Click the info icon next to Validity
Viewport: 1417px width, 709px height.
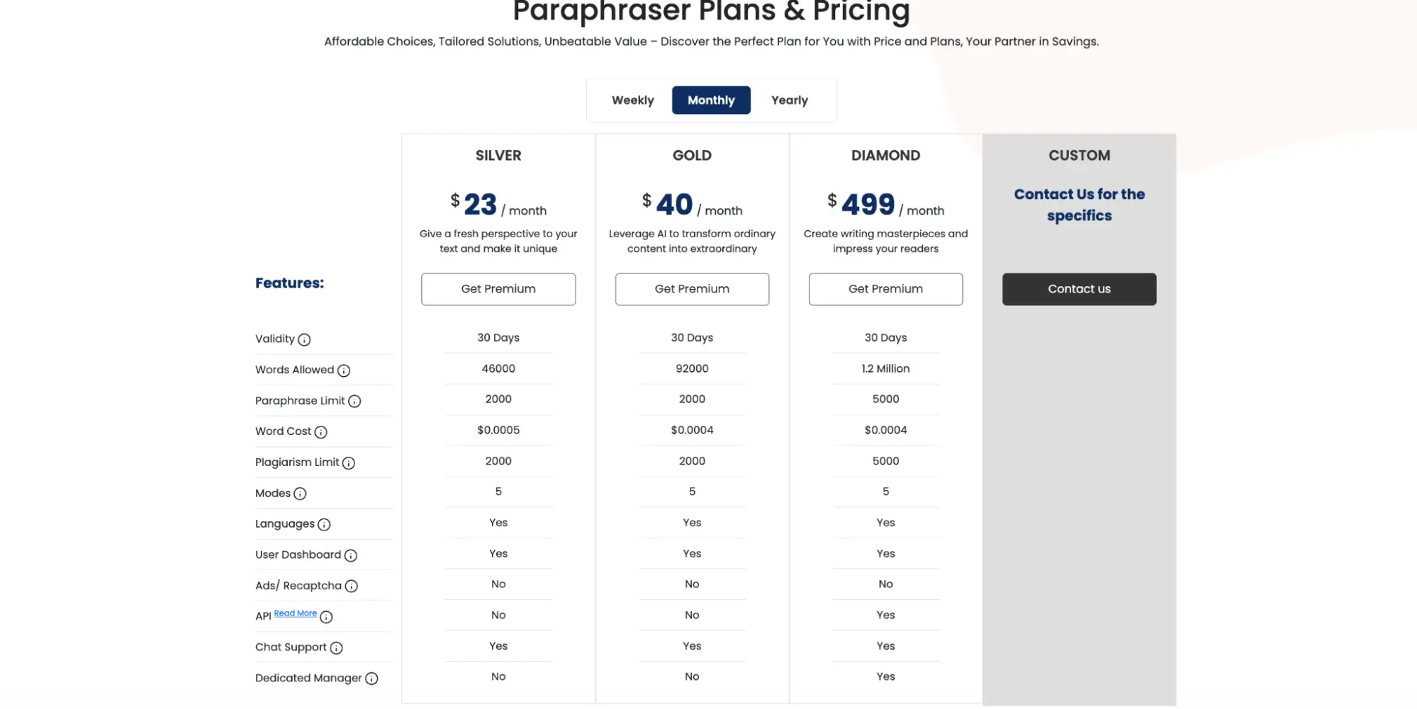pos(304,340)
